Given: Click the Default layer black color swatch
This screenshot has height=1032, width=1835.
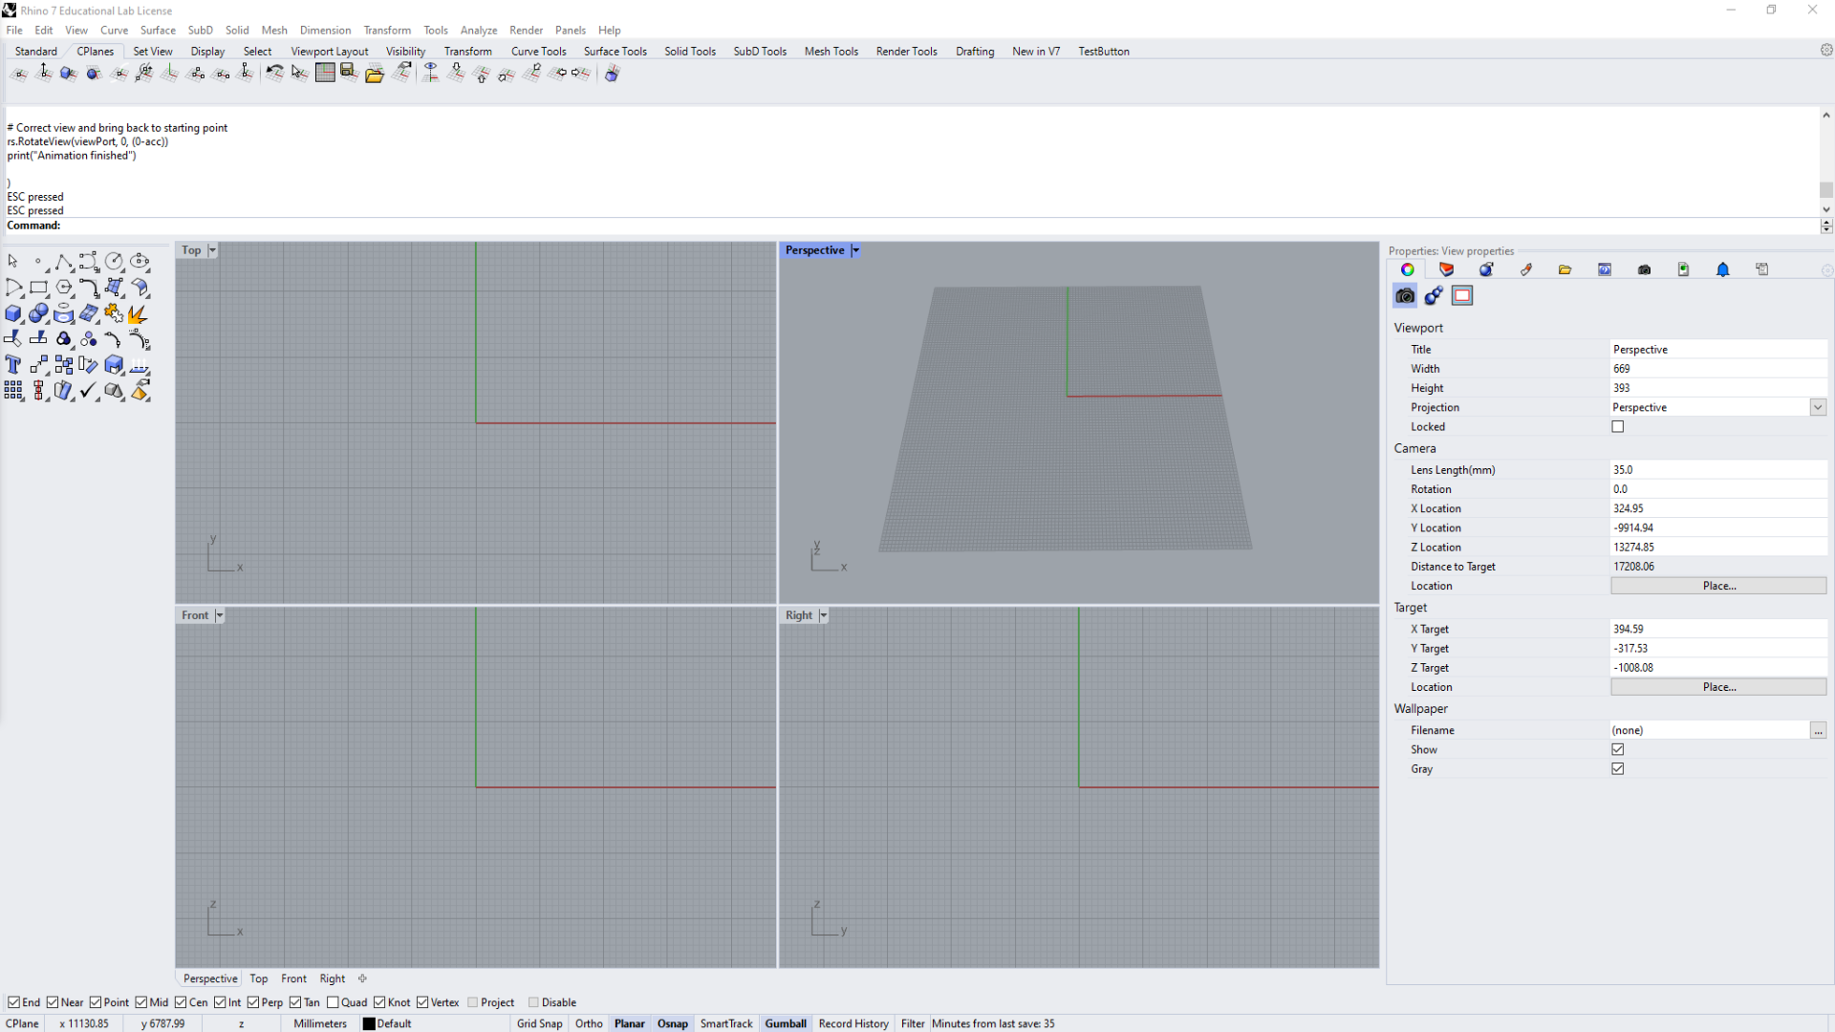Looking at the screenshot, I should 369,1023.
